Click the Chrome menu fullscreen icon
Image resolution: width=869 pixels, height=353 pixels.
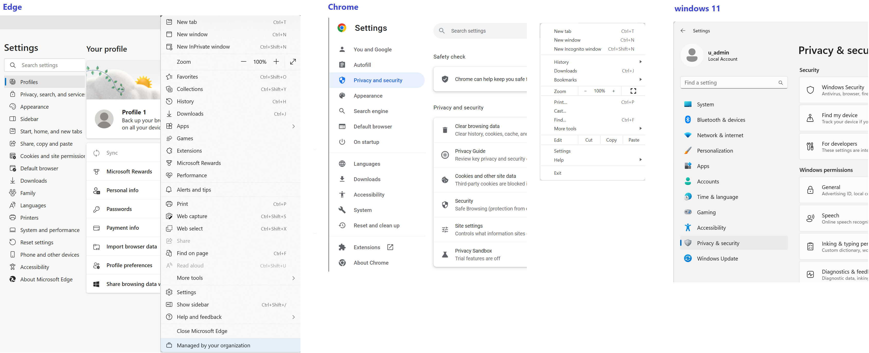pos(633,91)
